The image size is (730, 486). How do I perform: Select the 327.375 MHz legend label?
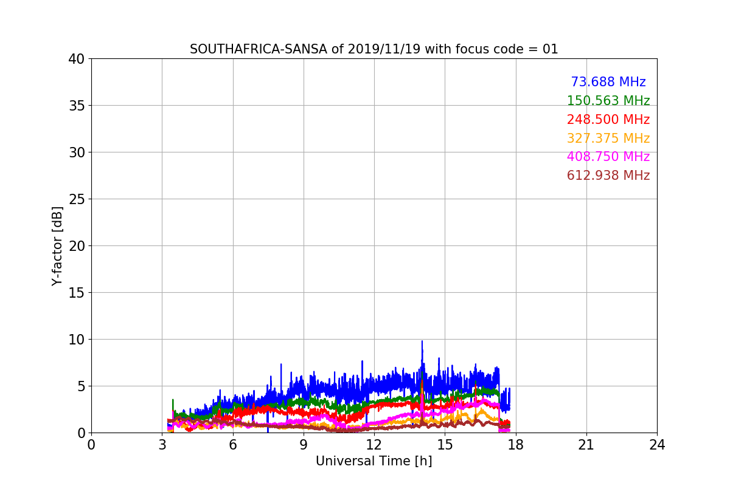pos(608,139)
